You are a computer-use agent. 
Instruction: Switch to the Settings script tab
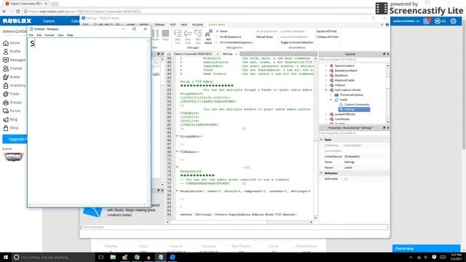pos(228,54)
